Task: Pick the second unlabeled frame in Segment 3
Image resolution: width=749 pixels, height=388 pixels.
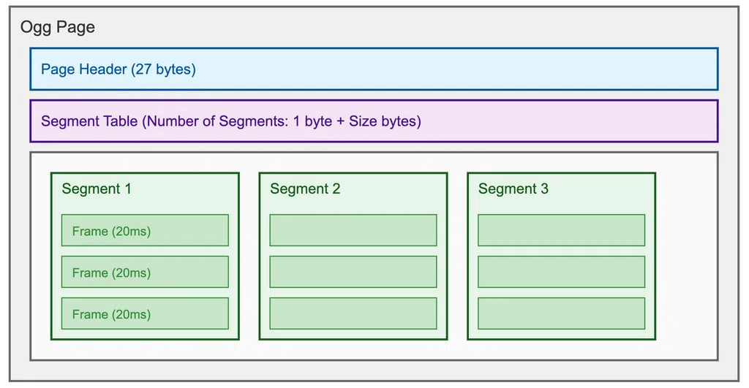Action: pyautogui.click(x=562, y=273)
